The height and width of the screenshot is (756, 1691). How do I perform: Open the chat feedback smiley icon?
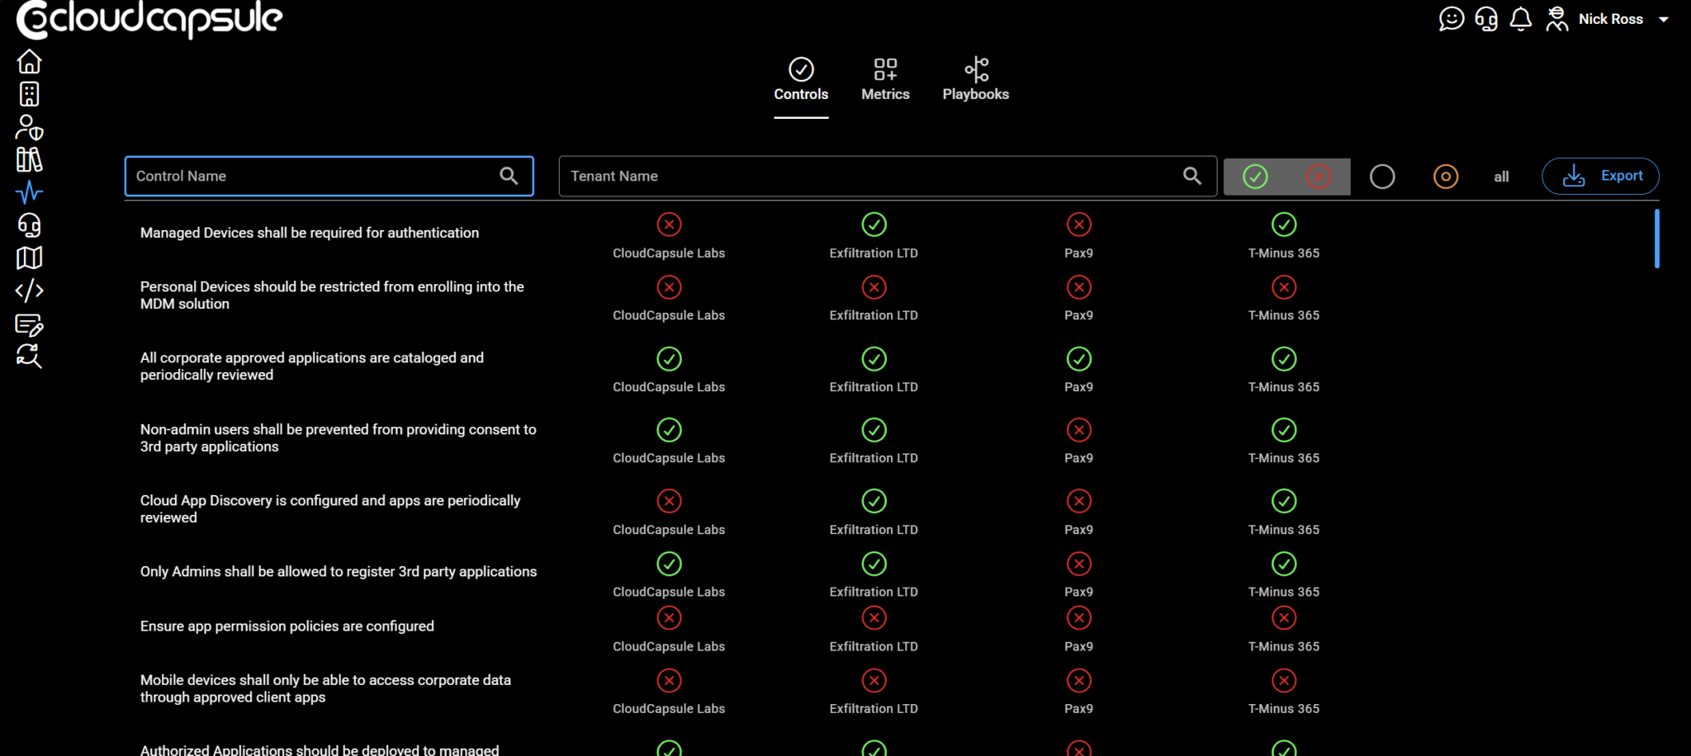[1451, 19]
